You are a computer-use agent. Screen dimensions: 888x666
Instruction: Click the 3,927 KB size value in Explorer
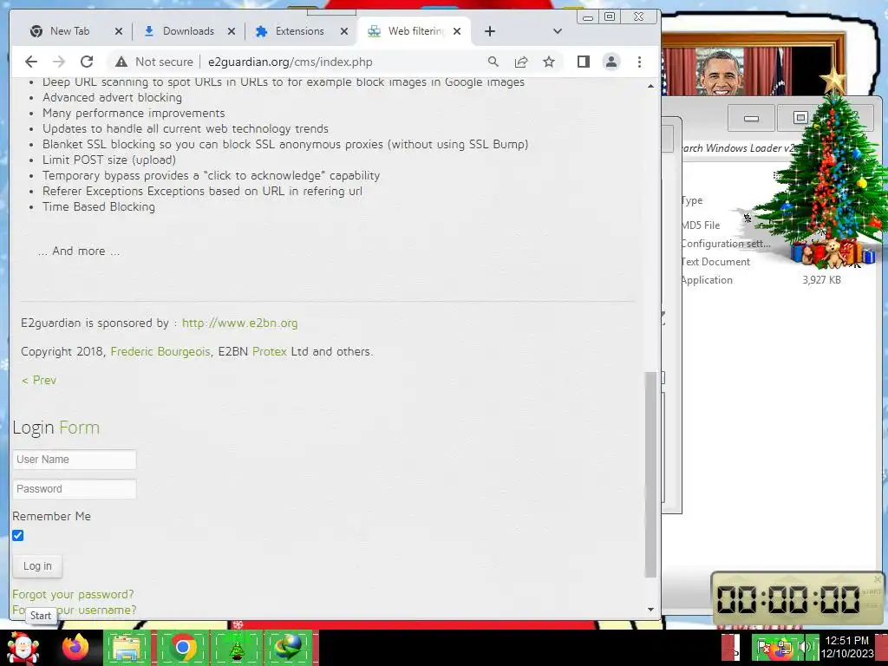tap(821, 280)
